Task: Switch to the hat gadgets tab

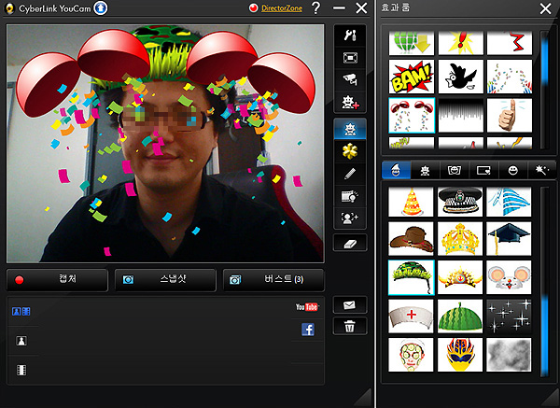Action: pyautogui.click(x=394, y=170)
